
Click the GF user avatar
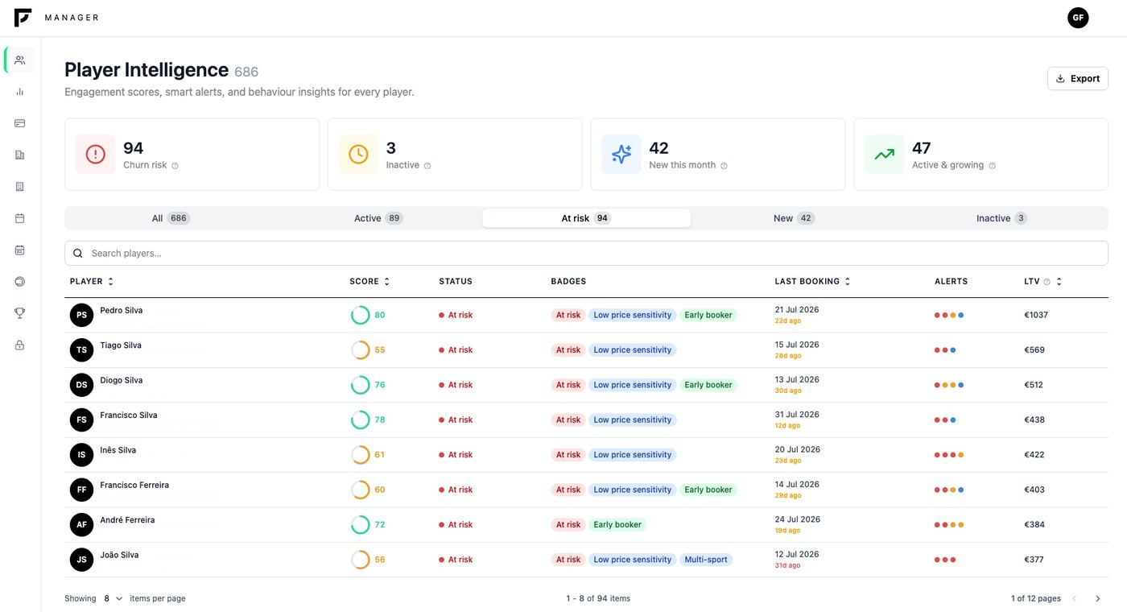point(1078,18)
